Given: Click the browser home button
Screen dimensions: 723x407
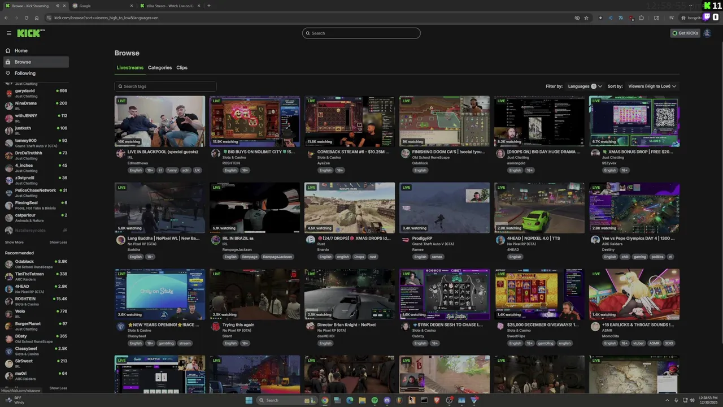Looking at the screenshot, I should (36, 18).
